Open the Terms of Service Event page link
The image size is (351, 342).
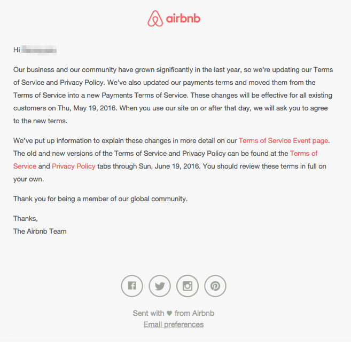283,141
